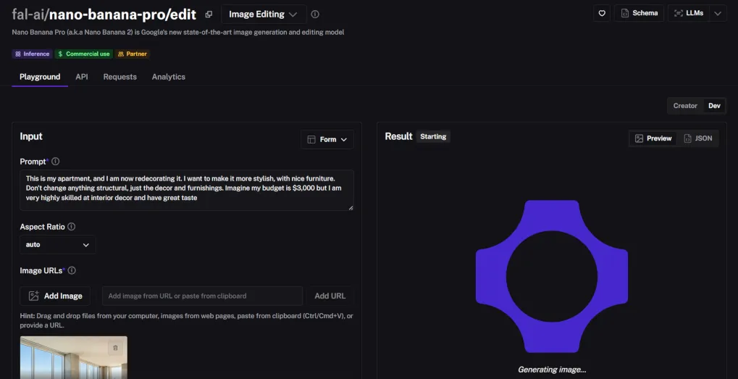Image resolution: width=738 pixels, height=379 pixels.
Task: Click the heart favorite icon
Action: (x=601, y=13)
